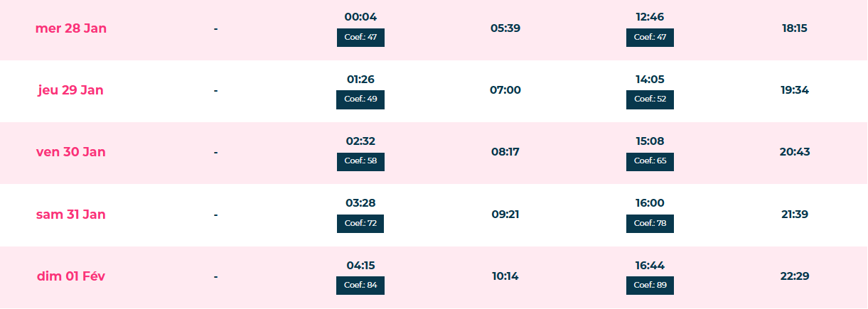868x309 pixels.
Task: Click the Coef: 52 coefficient badge
Action: tap(650, 99)
